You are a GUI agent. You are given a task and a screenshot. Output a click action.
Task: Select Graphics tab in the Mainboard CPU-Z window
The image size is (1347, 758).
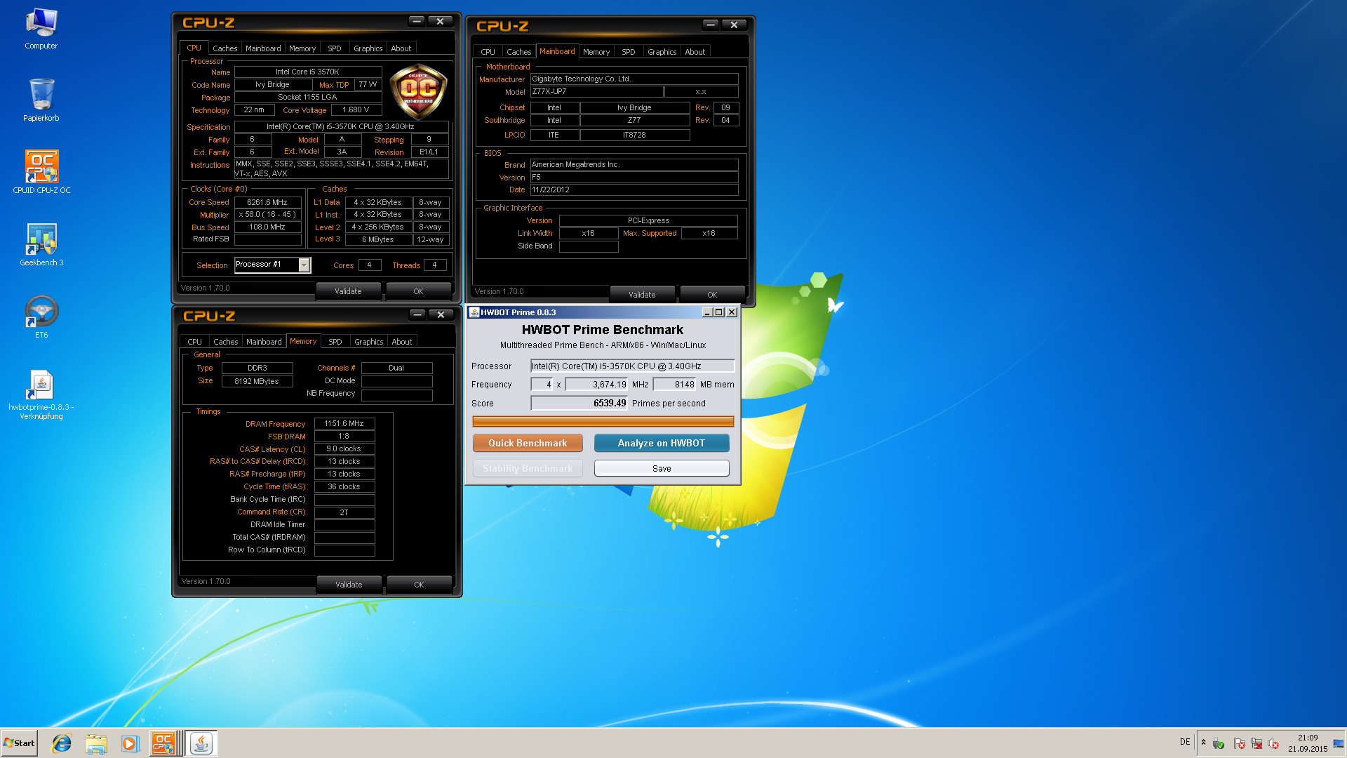click(x=662, y=52)
